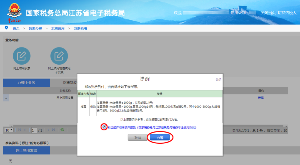
Task: Click the 资费 column header in dialog
Action: (159, 94)
